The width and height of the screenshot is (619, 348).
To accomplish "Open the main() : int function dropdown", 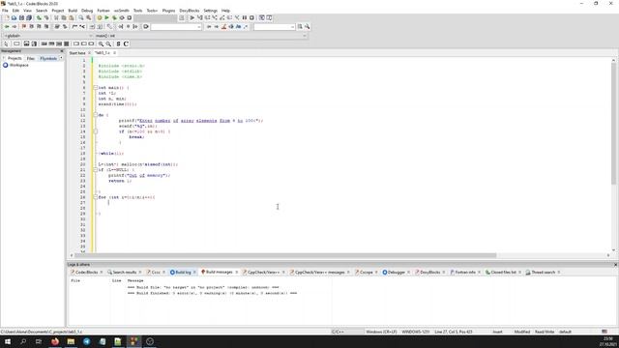I will click(200, 36).
